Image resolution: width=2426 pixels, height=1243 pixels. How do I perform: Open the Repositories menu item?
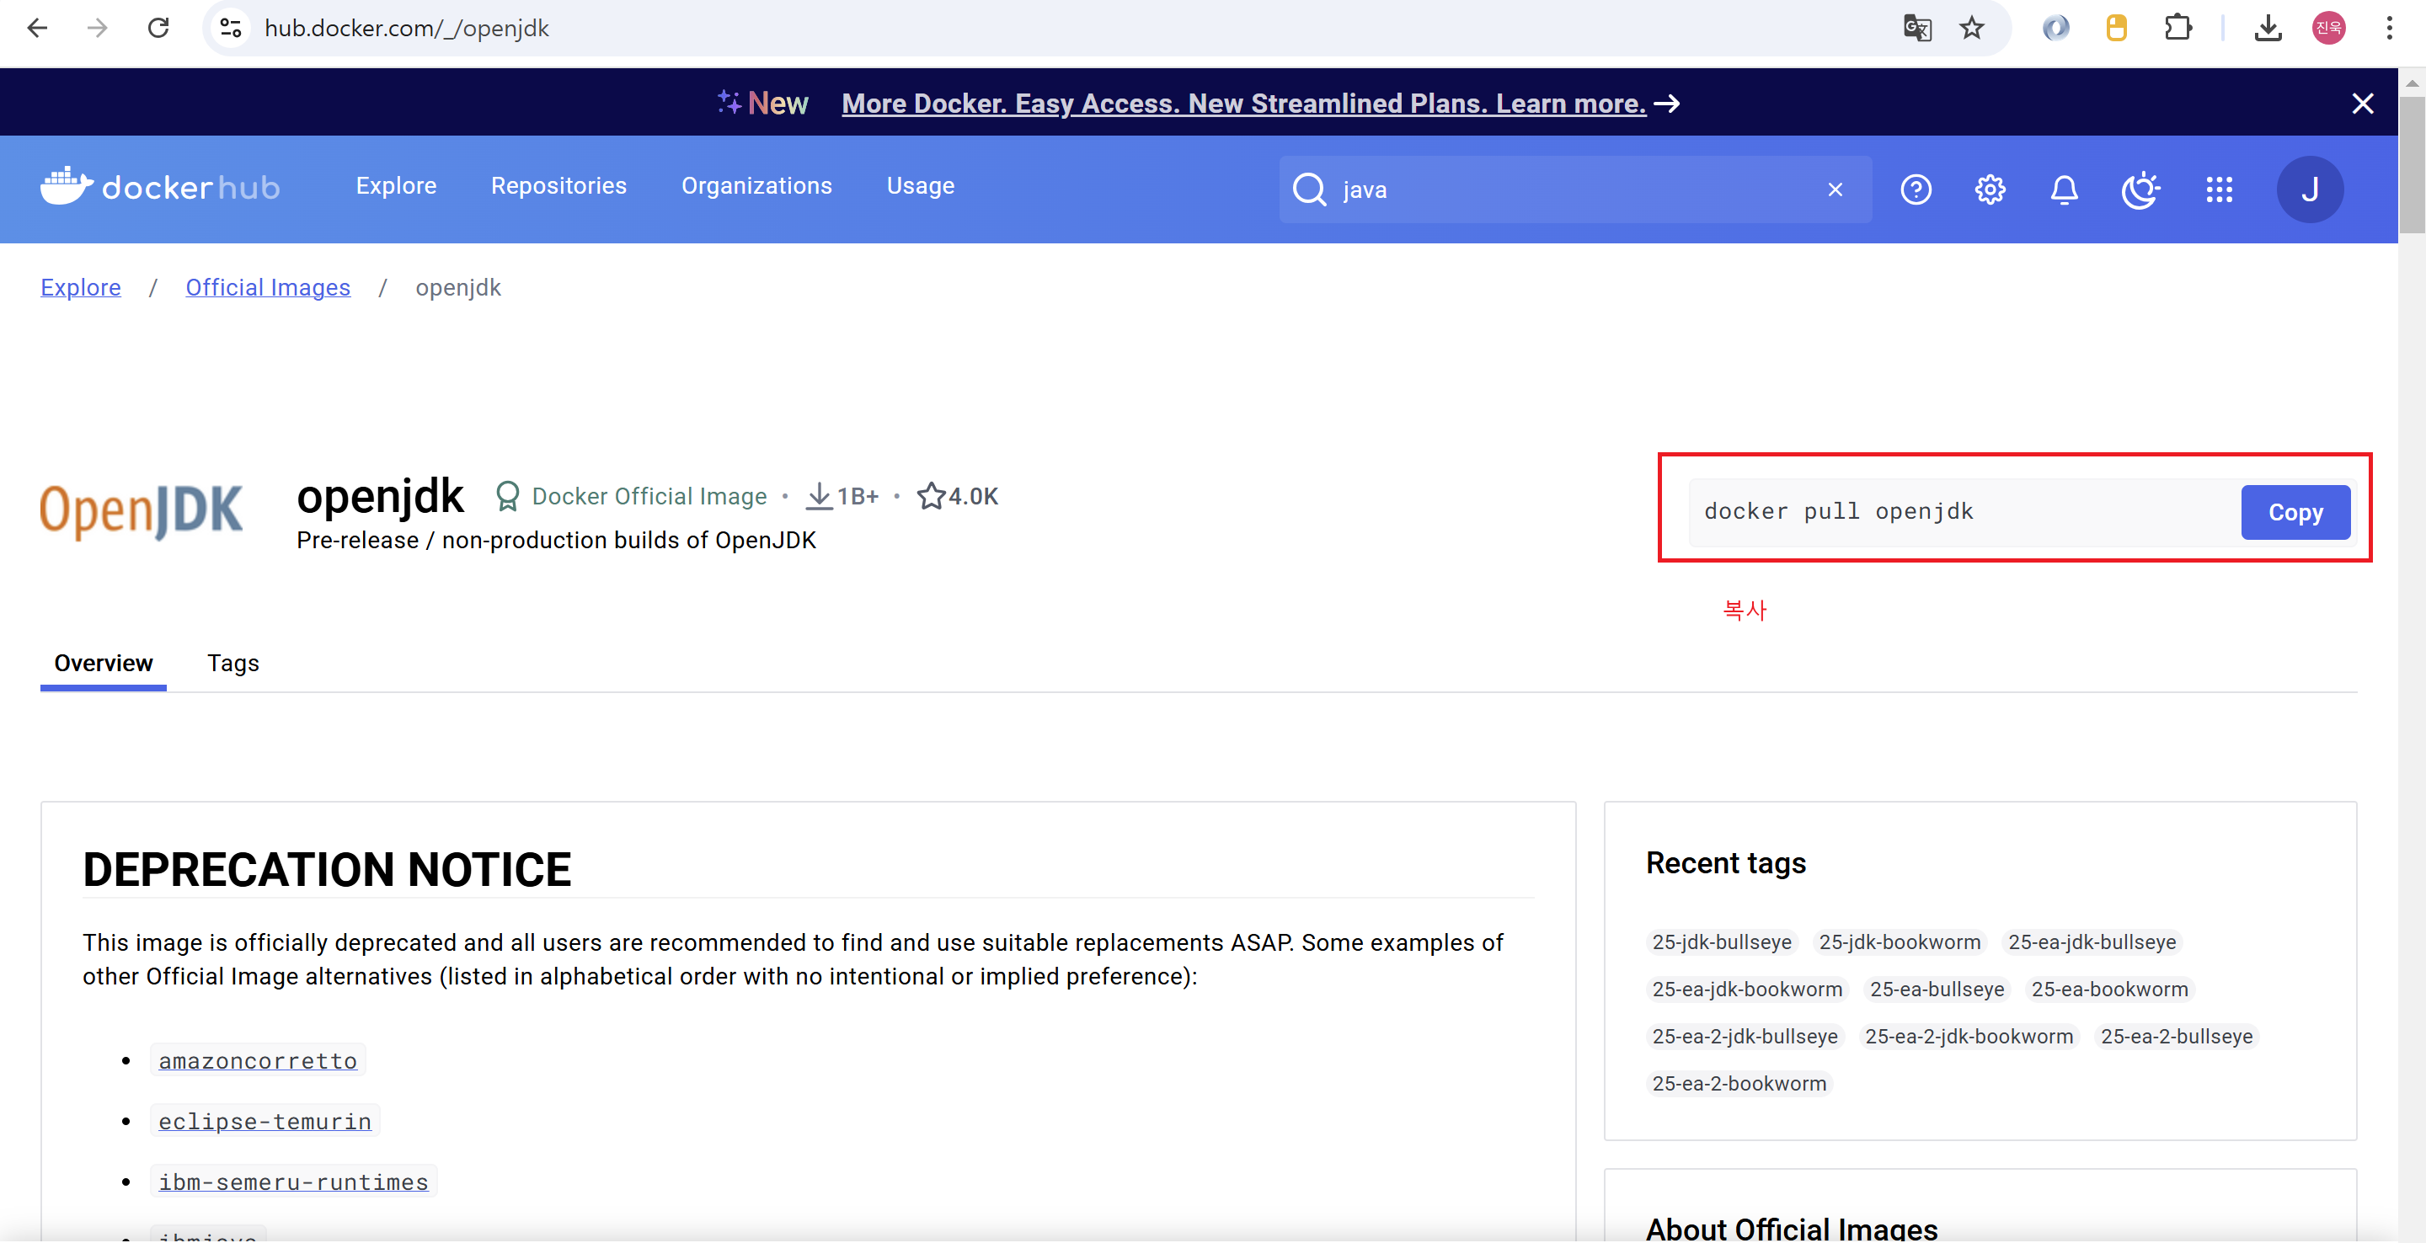click(x=558, y=185)
